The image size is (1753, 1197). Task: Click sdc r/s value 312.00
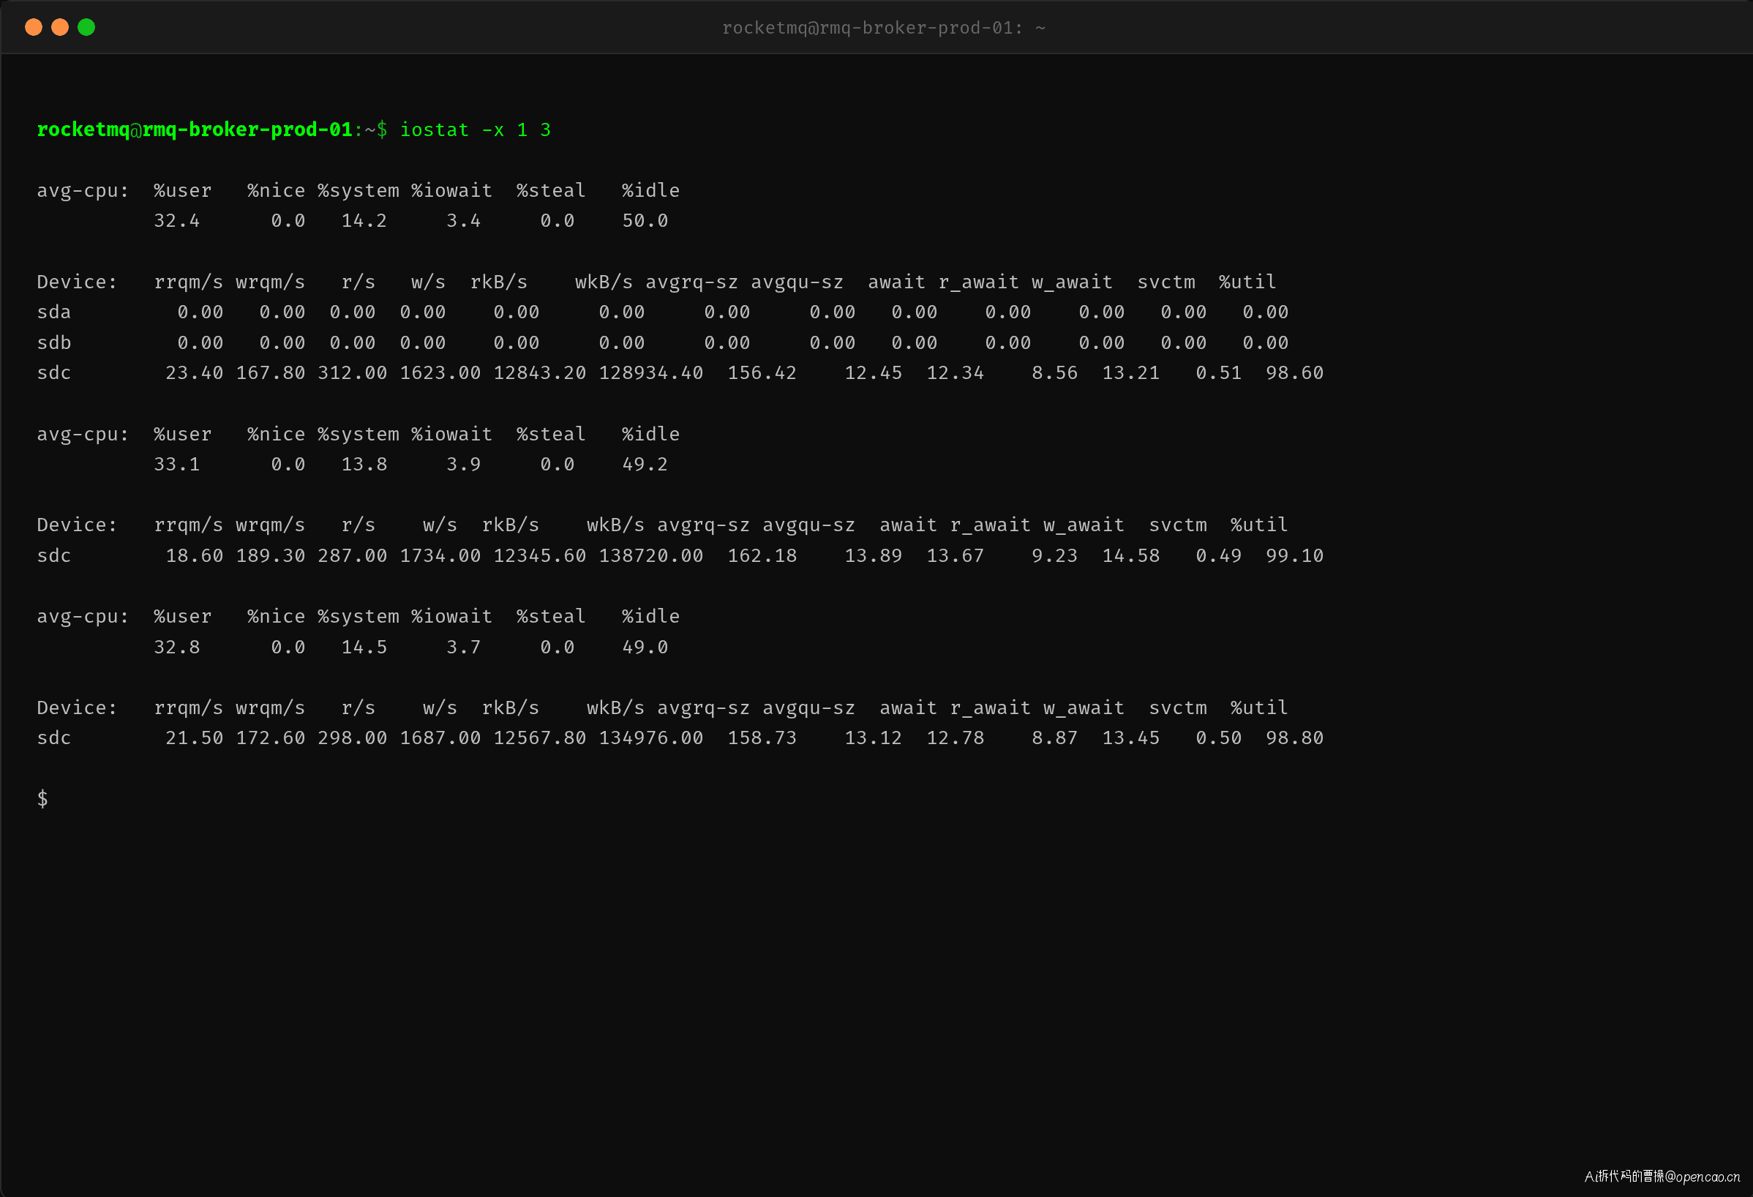352,373
